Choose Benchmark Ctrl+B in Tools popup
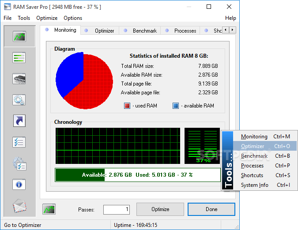The image size is (298, 230). pyautogui.click(x=265, y=156)
